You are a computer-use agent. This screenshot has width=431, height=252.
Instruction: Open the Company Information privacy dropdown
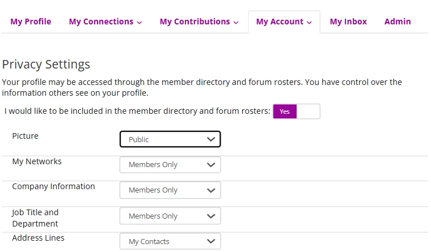(x=170, y=190)
